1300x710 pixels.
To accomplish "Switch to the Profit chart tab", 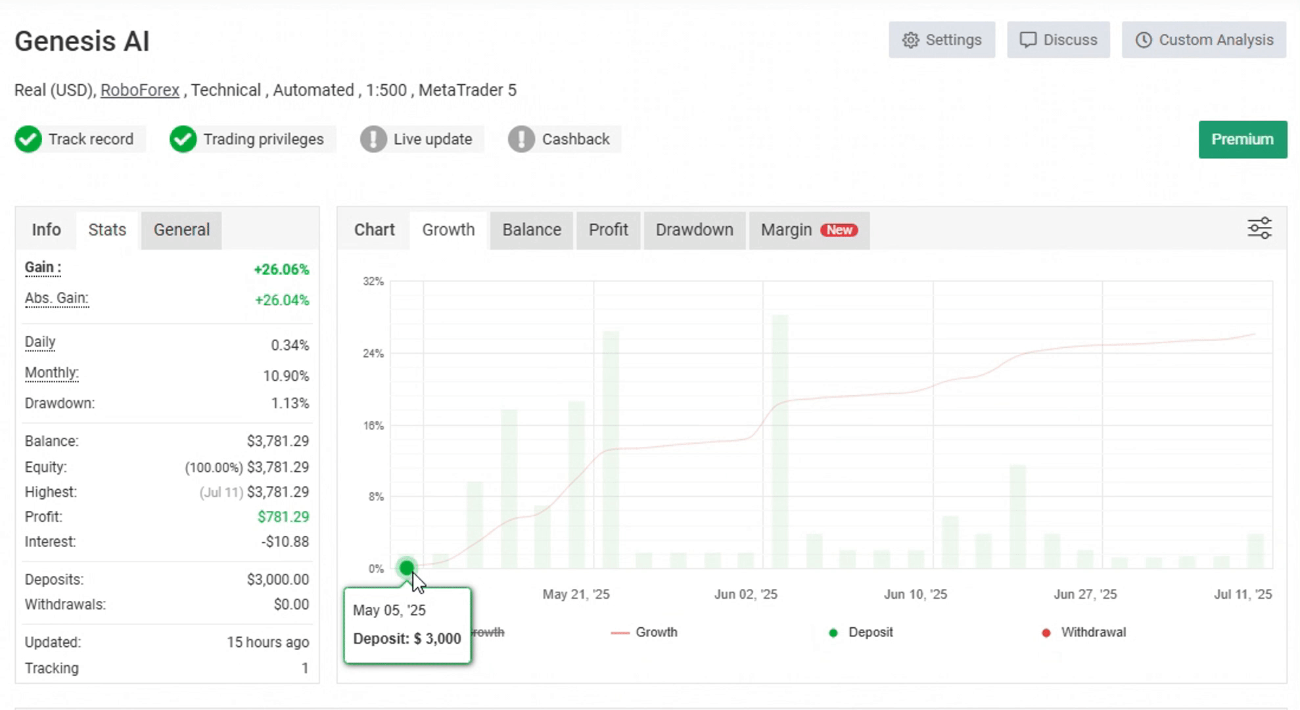I will (608, 230).
